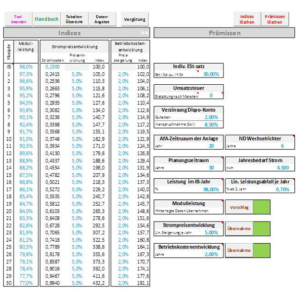Go to Tabellen-Übersicht
This screenshot has width=301, height=301.
pos(74,19)
